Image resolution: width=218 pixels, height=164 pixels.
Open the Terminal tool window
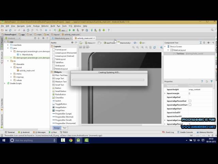(10, 132)
